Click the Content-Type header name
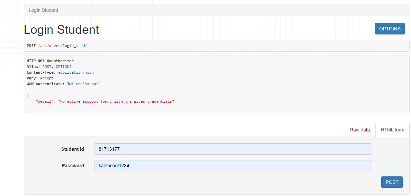Viewport: 411px width, 196px height. pyautogui.click(x=41, y=72)
